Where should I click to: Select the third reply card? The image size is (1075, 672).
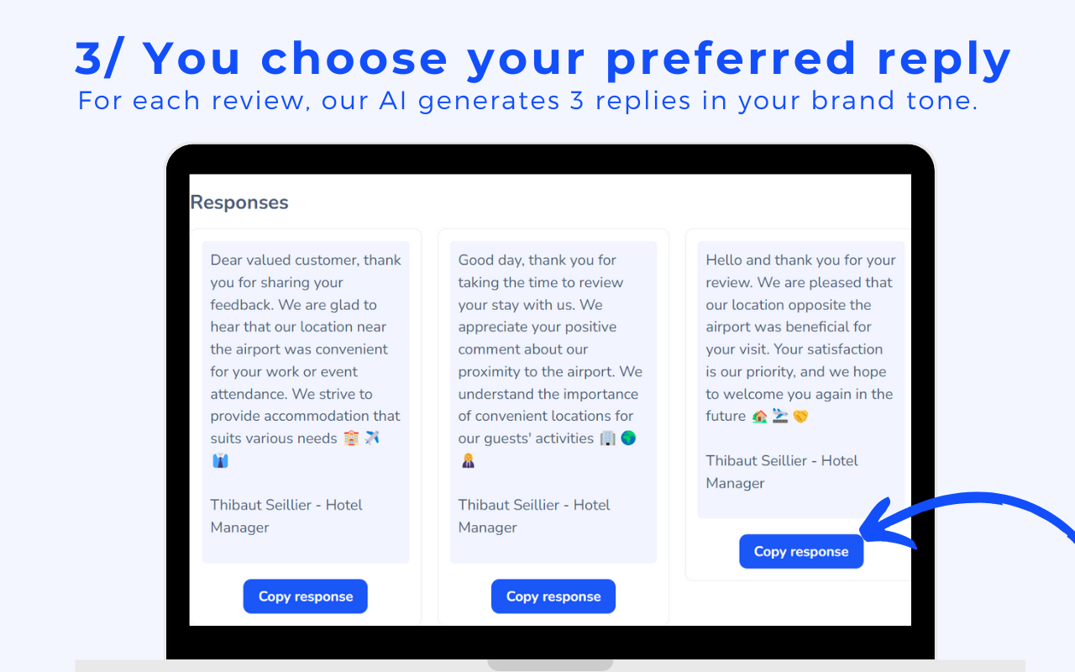(x=800, y=378)
